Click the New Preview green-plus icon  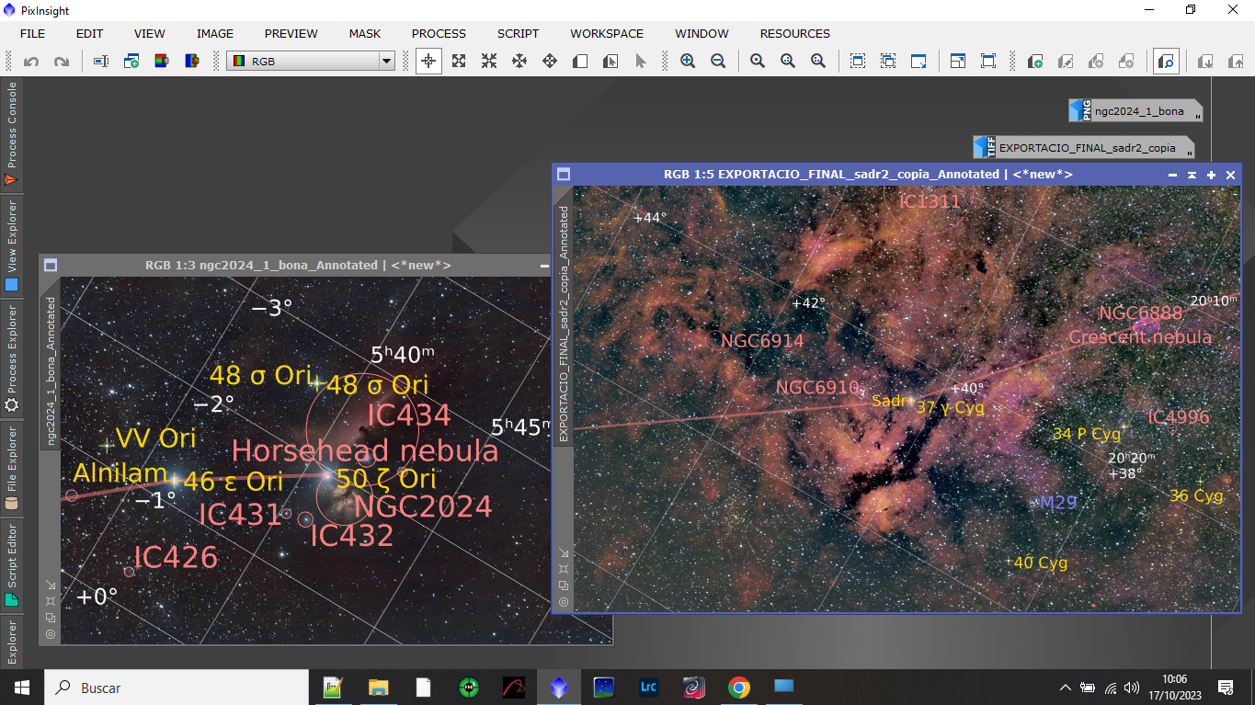(x=1035, y=62)
